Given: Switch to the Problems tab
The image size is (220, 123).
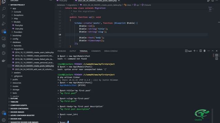Looking at the screenshot, I should tap(62, 51).
